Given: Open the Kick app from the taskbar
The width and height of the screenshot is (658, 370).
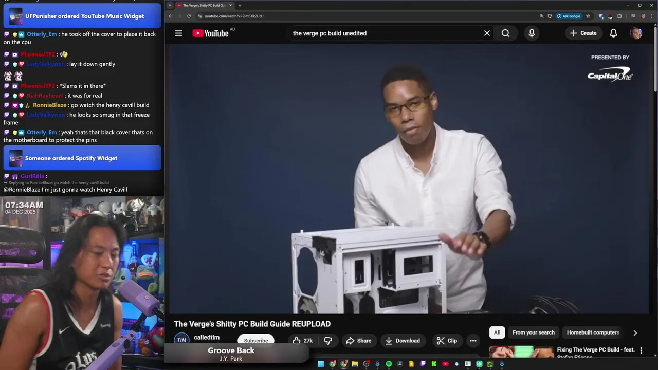Looking at the screenshot, I should [x=434, y=364].
